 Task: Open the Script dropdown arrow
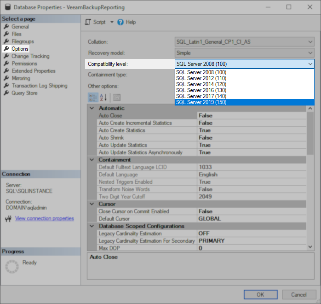(112, 22)
